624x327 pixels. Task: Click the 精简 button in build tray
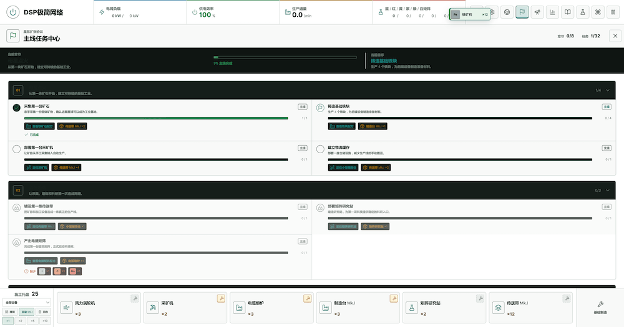coord(10,311)
